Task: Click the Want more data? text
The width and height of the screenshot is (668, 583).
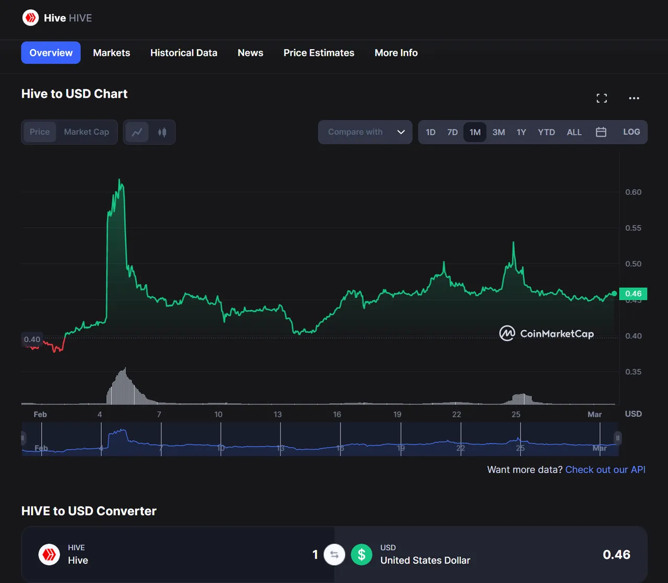Action: (x=525, y=470)
